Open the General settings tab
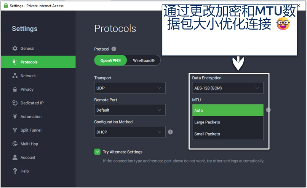The image size is (307, 188). coord(38,48)
